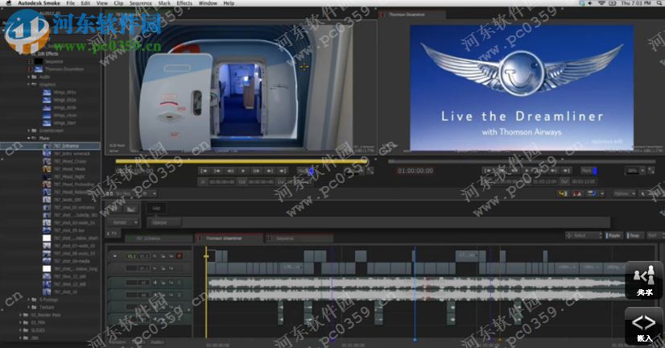Open the Sequence menu
The width and height of the screenshot is (665, 348).
(x=141, y=3)
